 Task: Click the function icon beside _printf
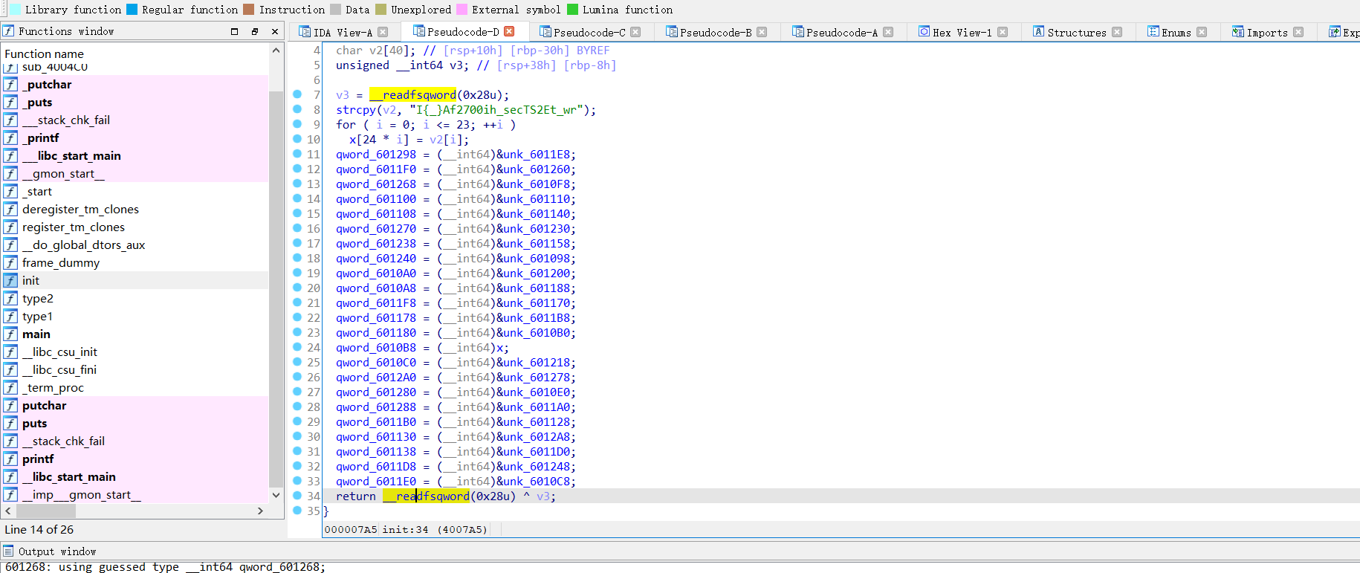(10, 137)
